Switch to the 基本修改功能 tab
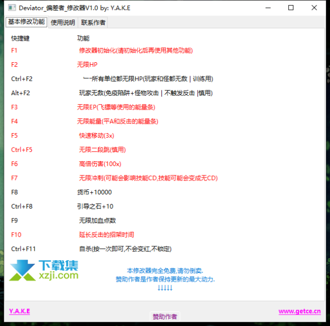This screenshot has height=326, width=330. 26,22
